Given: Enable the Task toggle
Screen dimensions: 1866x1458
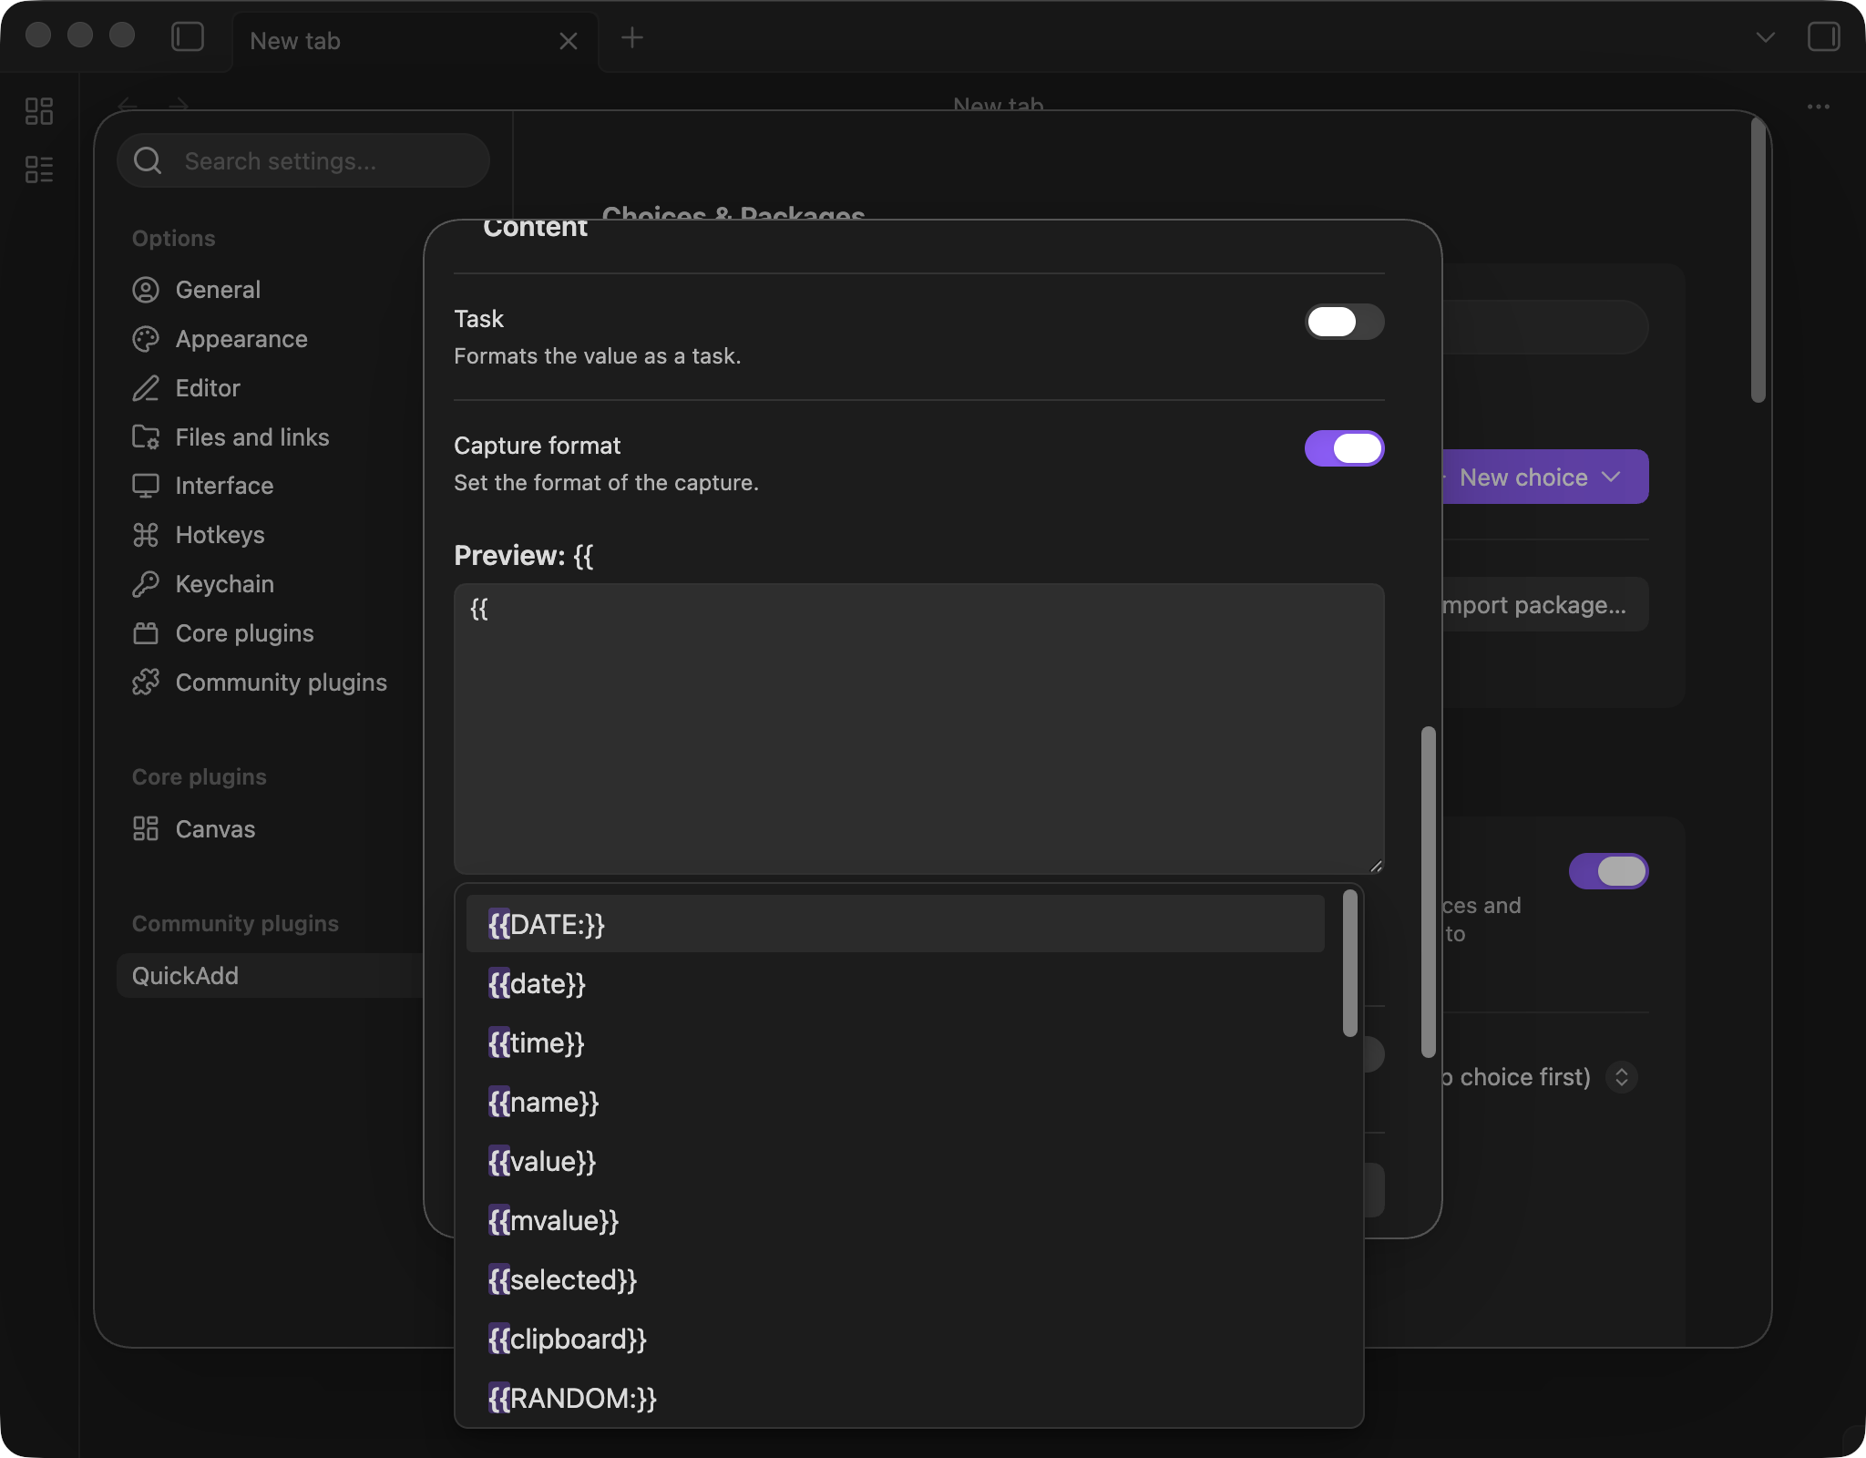Looking at the screenshot, I should 1345,322.
